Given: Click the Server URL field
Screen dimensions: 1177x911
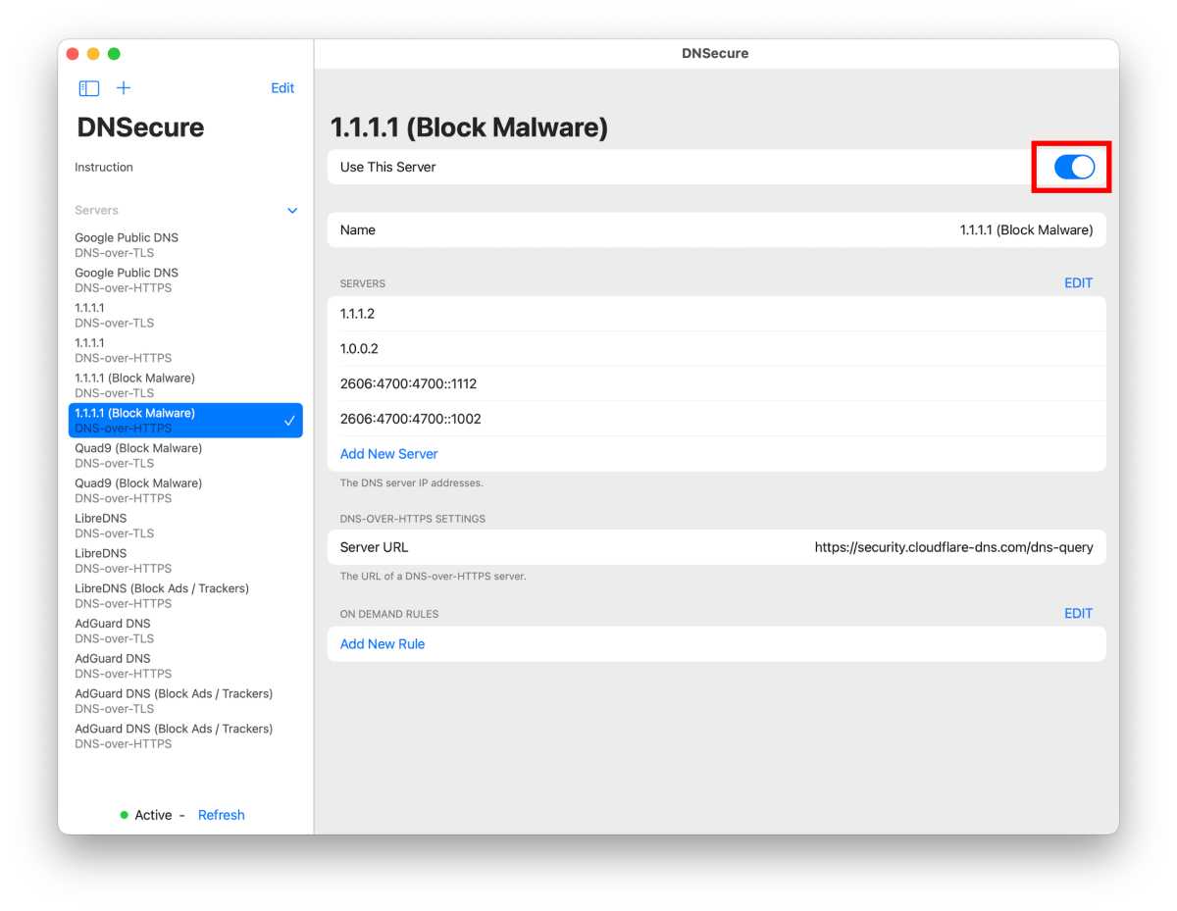Looking at the screenshot, I should pyautogui.click(x=953, y=547).
